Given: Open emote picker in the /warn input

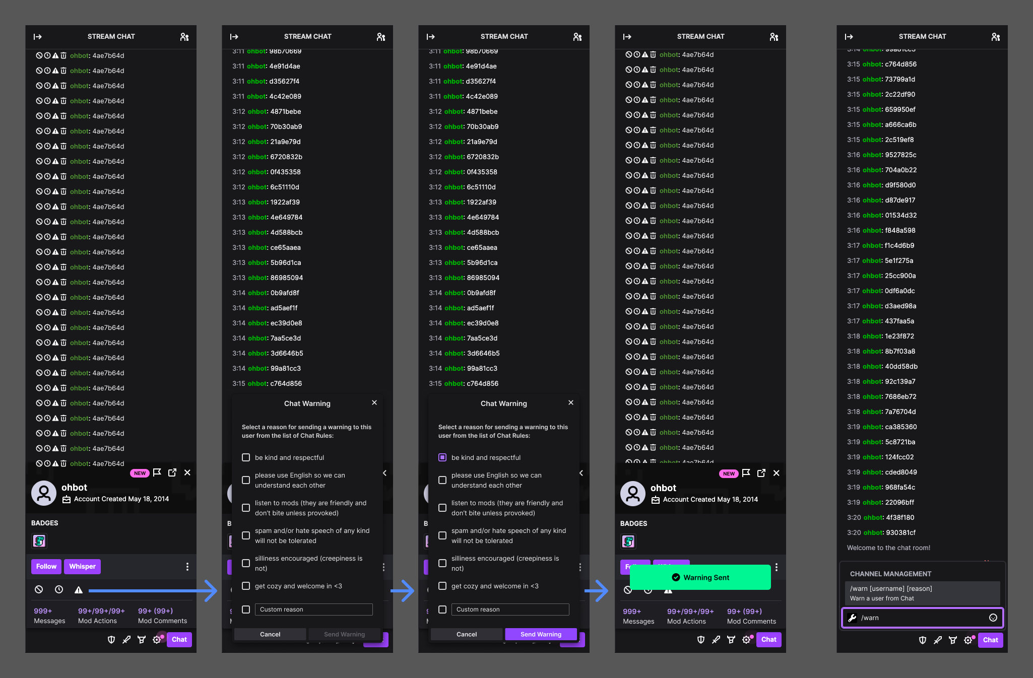Looking at the screenshot, I should point(993,618).
